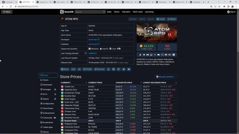Select the Prices sidebar tab
This screenshot has height=134, width=239.
tap(48, 75)
